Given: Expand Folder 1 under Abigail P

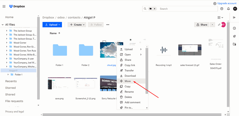Looking at the screenshot, I should pyautogui.click(x=8, y=75).
